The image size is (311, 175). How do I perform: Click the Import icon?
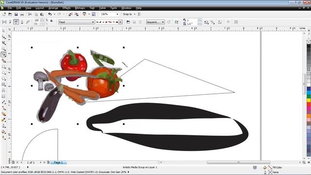pos(70,14)
